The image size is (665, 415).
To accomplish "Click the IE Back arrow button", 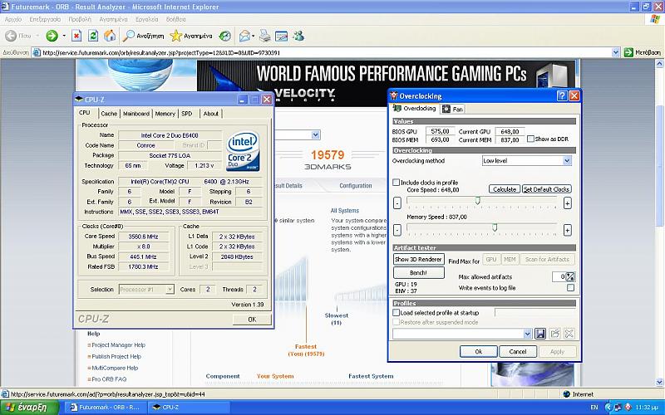I will [11, 36].
